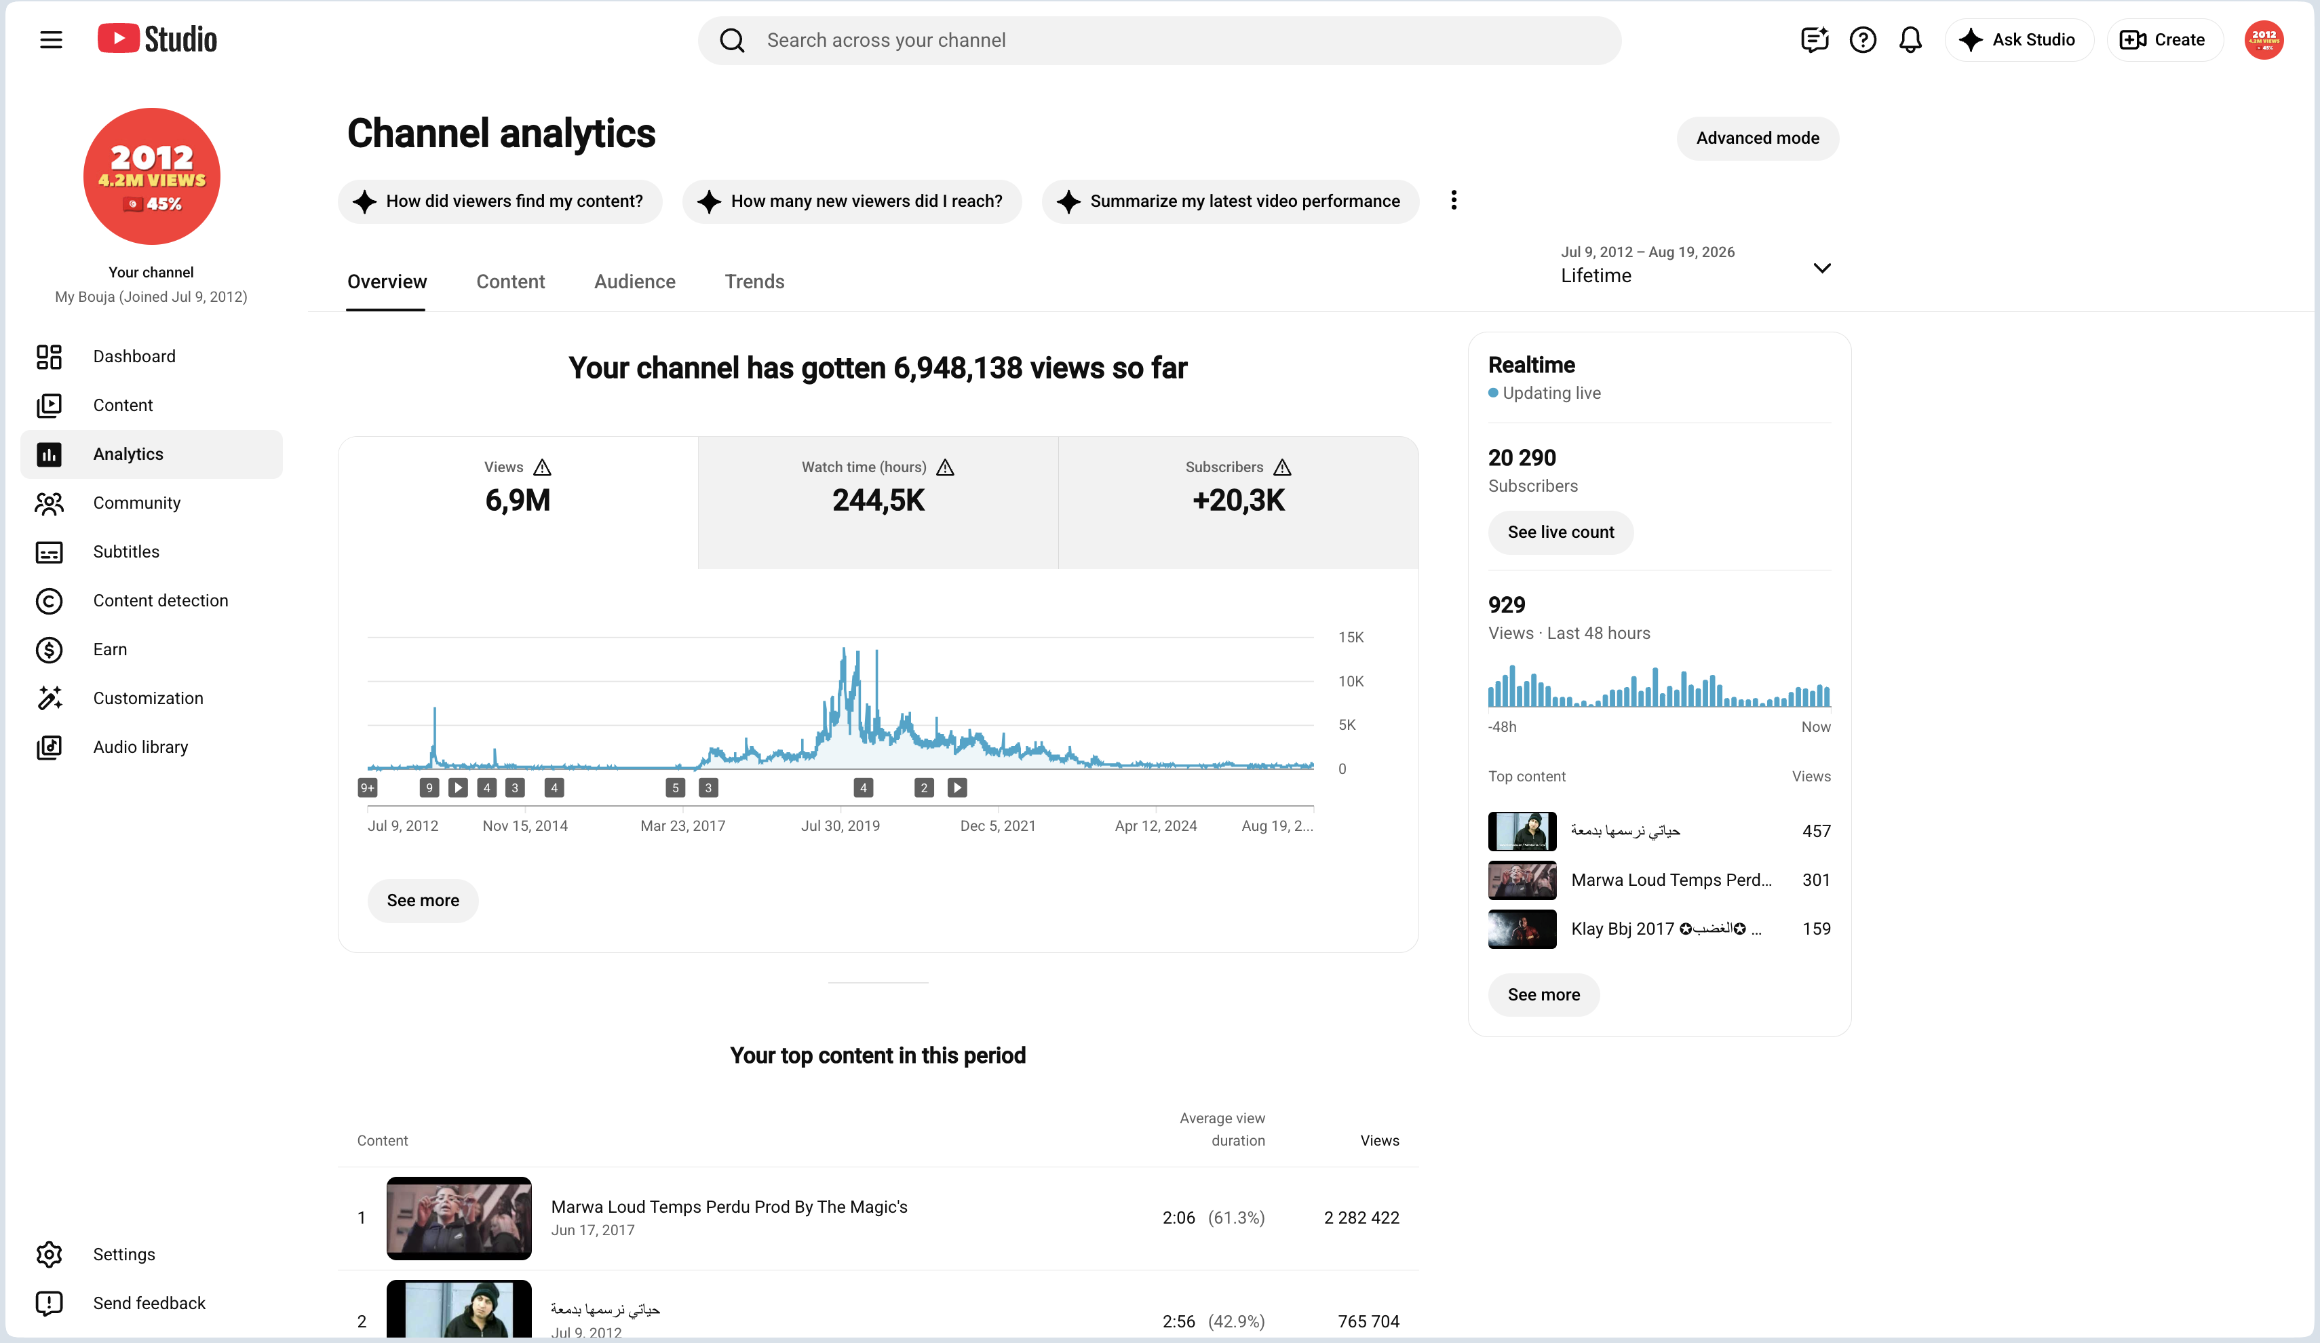Click the Advanced mode button
Screen dimensions: 2320x1343
pyautogui.click(x=1758, y=138)
